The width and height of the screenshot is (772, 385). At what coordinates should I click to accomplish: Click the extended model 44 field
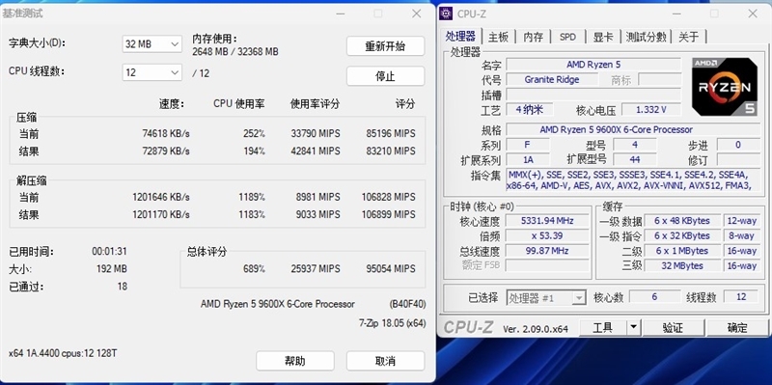[x=635, y=159]
